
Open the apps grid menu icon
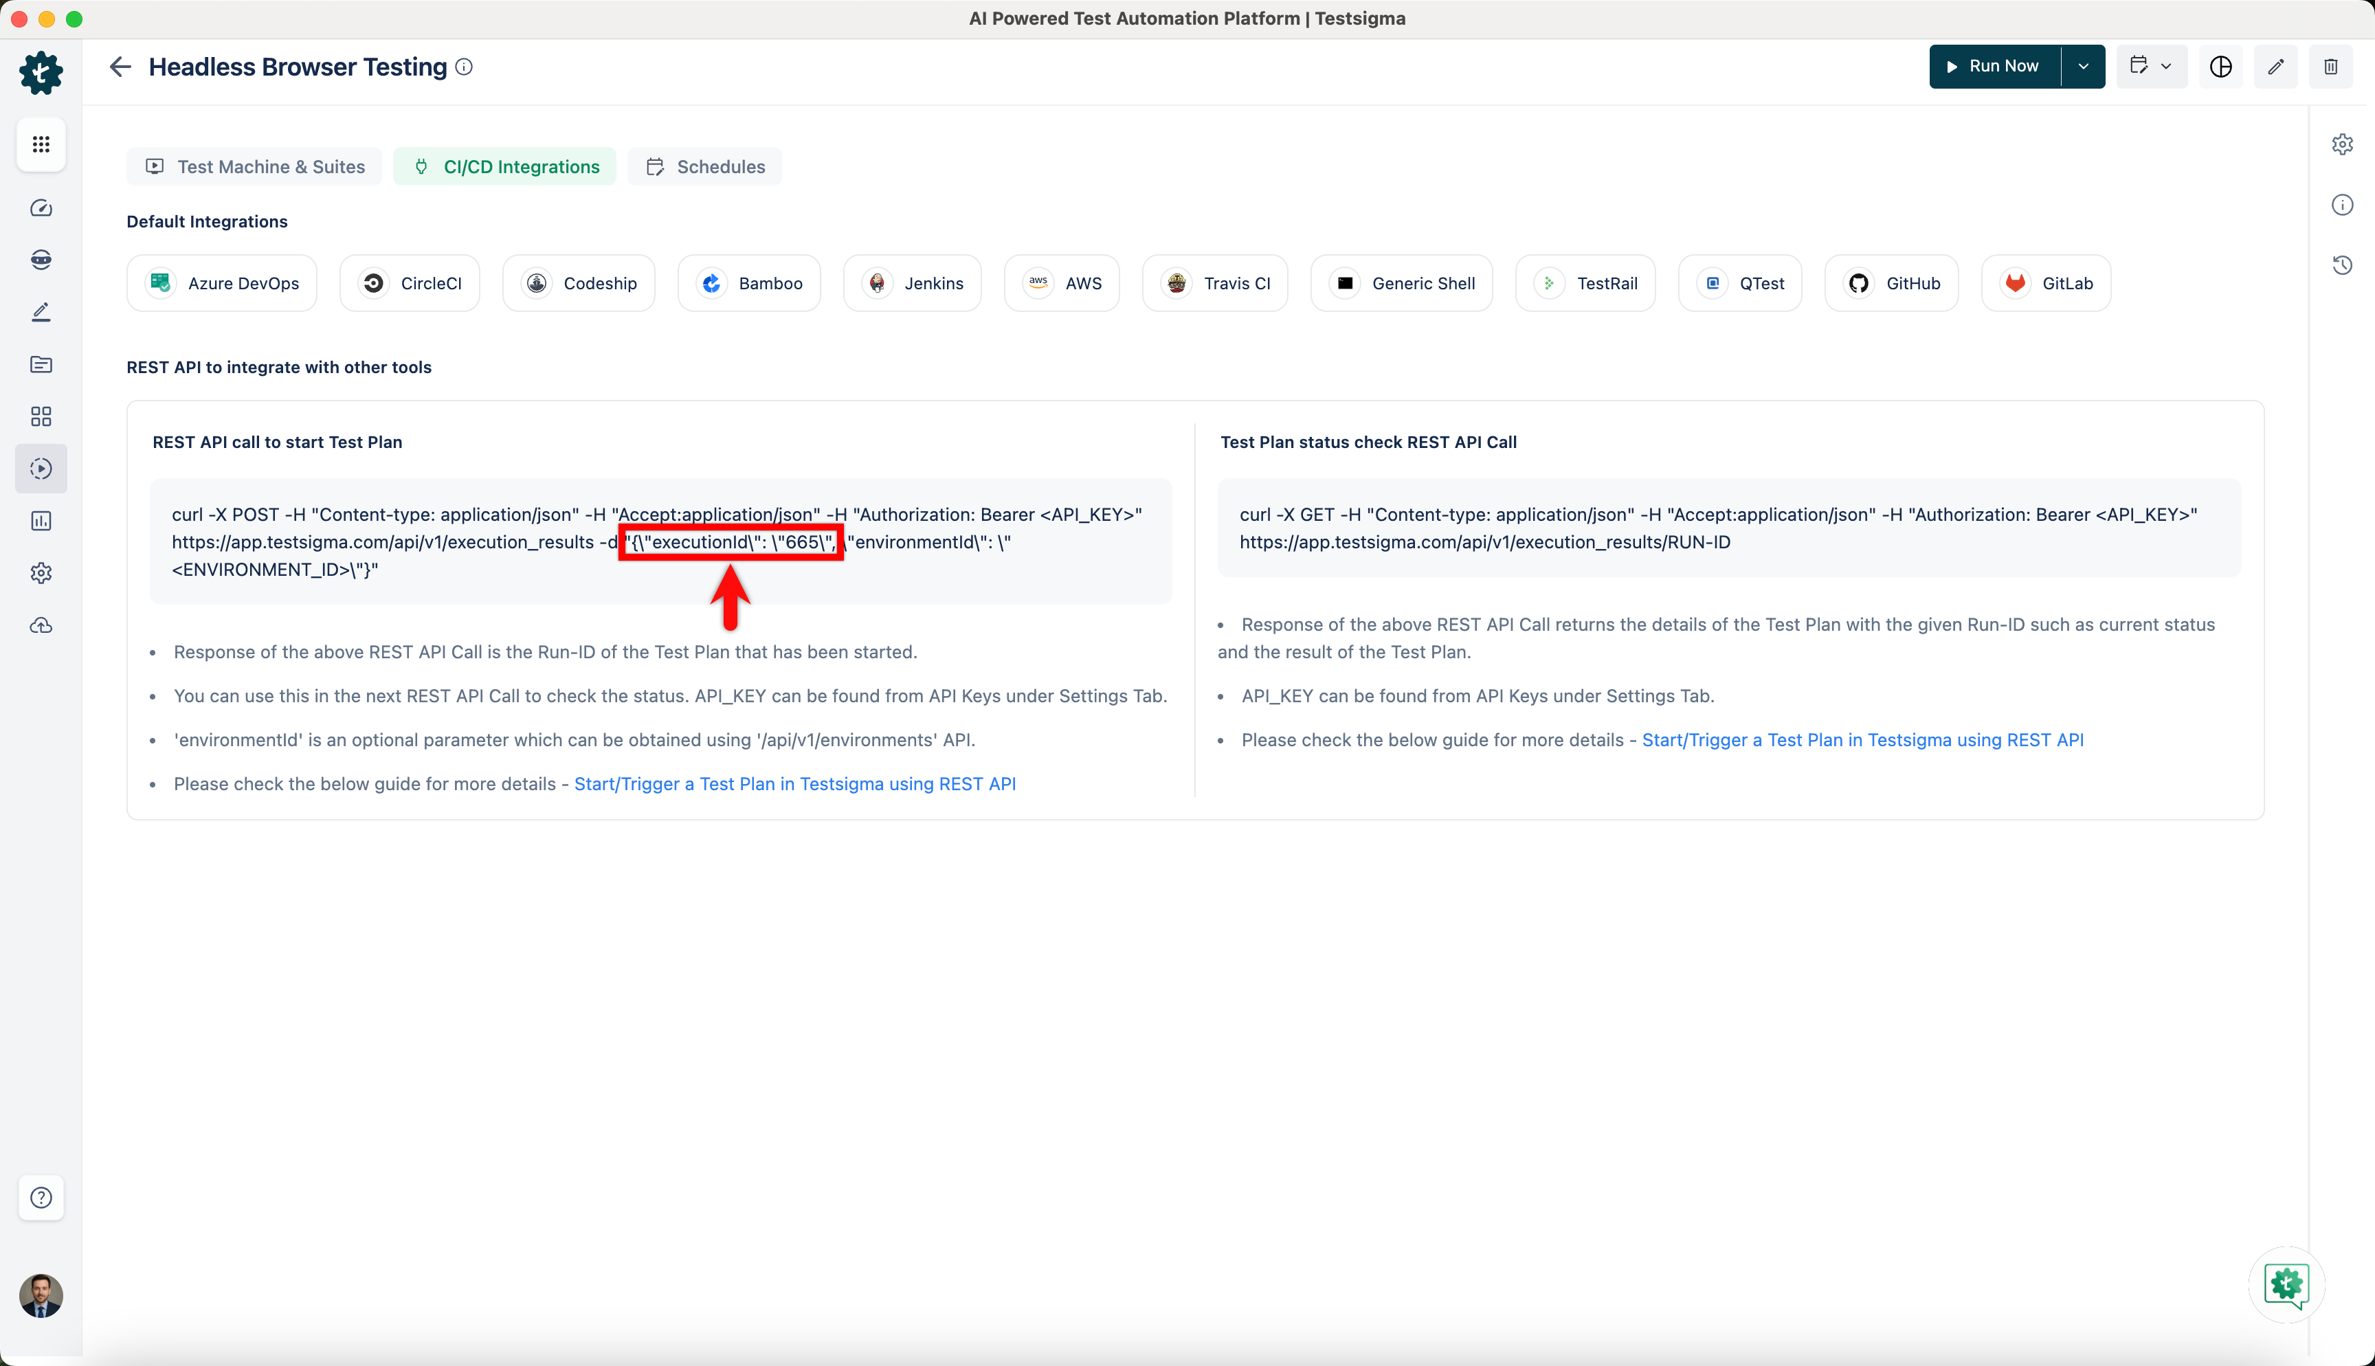click(41, 144)
